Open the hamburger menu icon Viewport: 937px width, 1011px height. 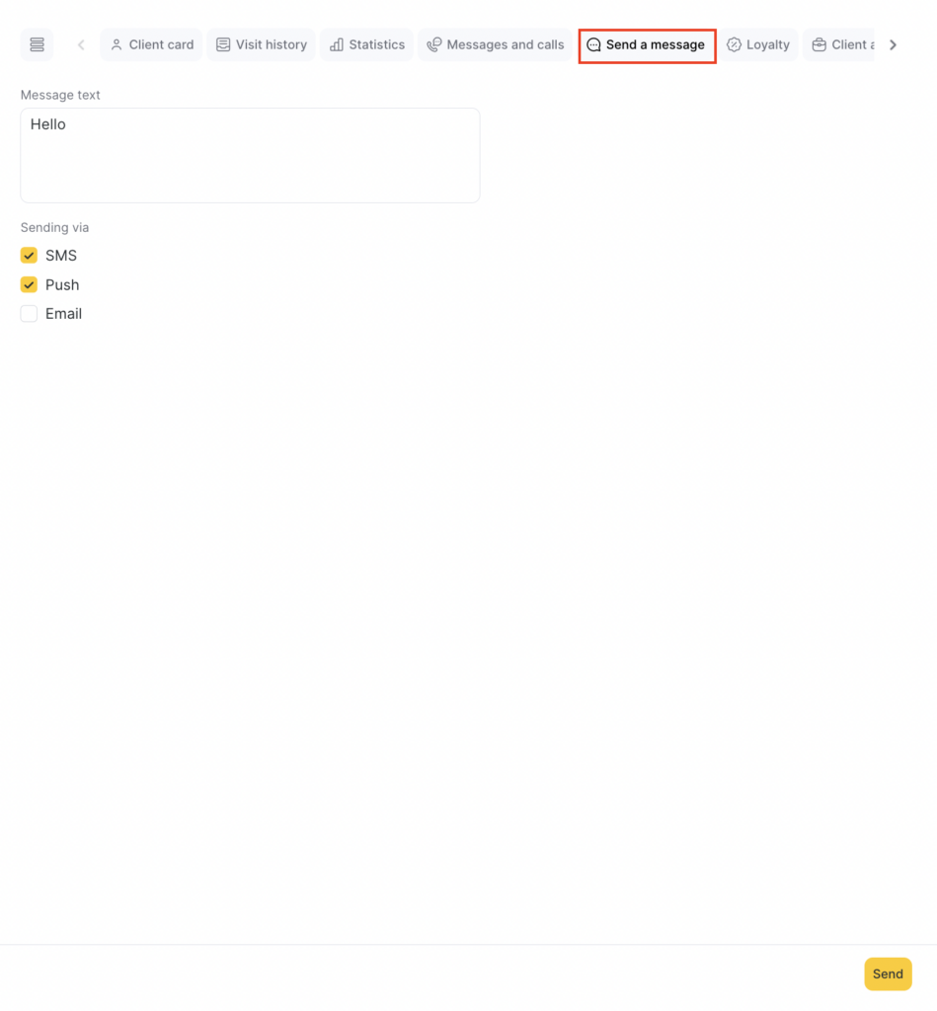37,44
